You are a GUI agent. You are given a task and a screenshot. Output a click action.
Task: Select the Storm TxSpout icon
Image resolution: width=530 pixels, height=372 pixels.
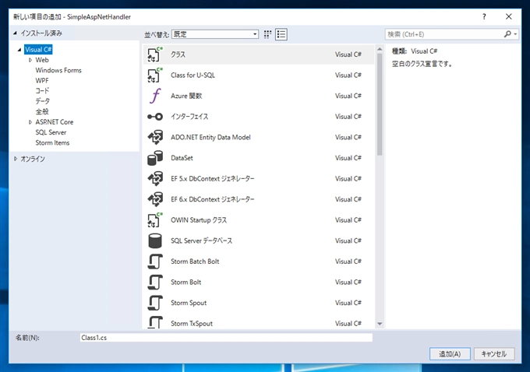(x=155, y=322)
